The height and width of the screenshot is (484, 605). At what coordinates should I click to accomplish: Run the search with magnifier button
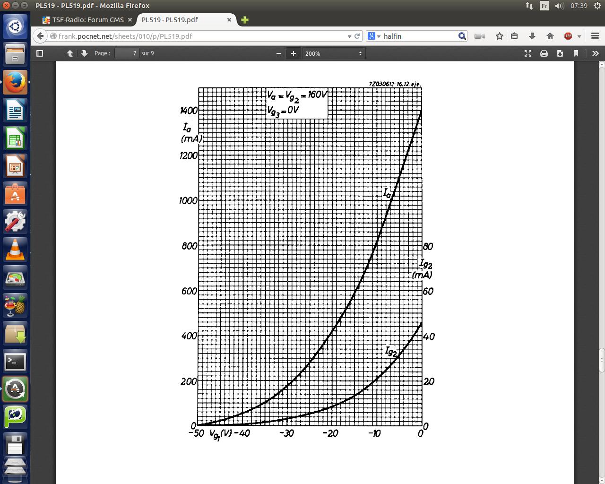click(x=462, y=36)
